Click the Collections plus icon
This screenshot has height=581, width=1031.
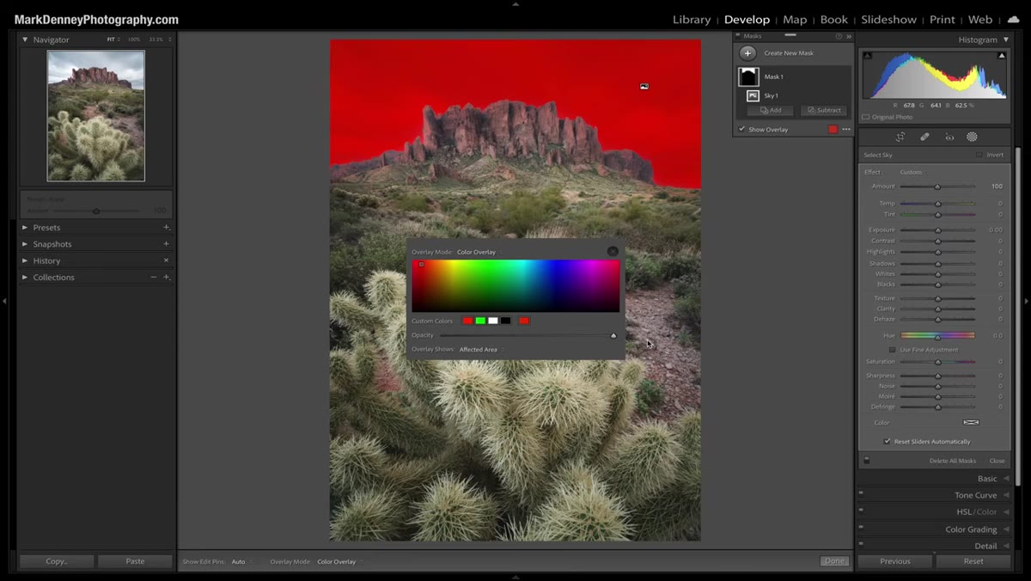point(166,278)
